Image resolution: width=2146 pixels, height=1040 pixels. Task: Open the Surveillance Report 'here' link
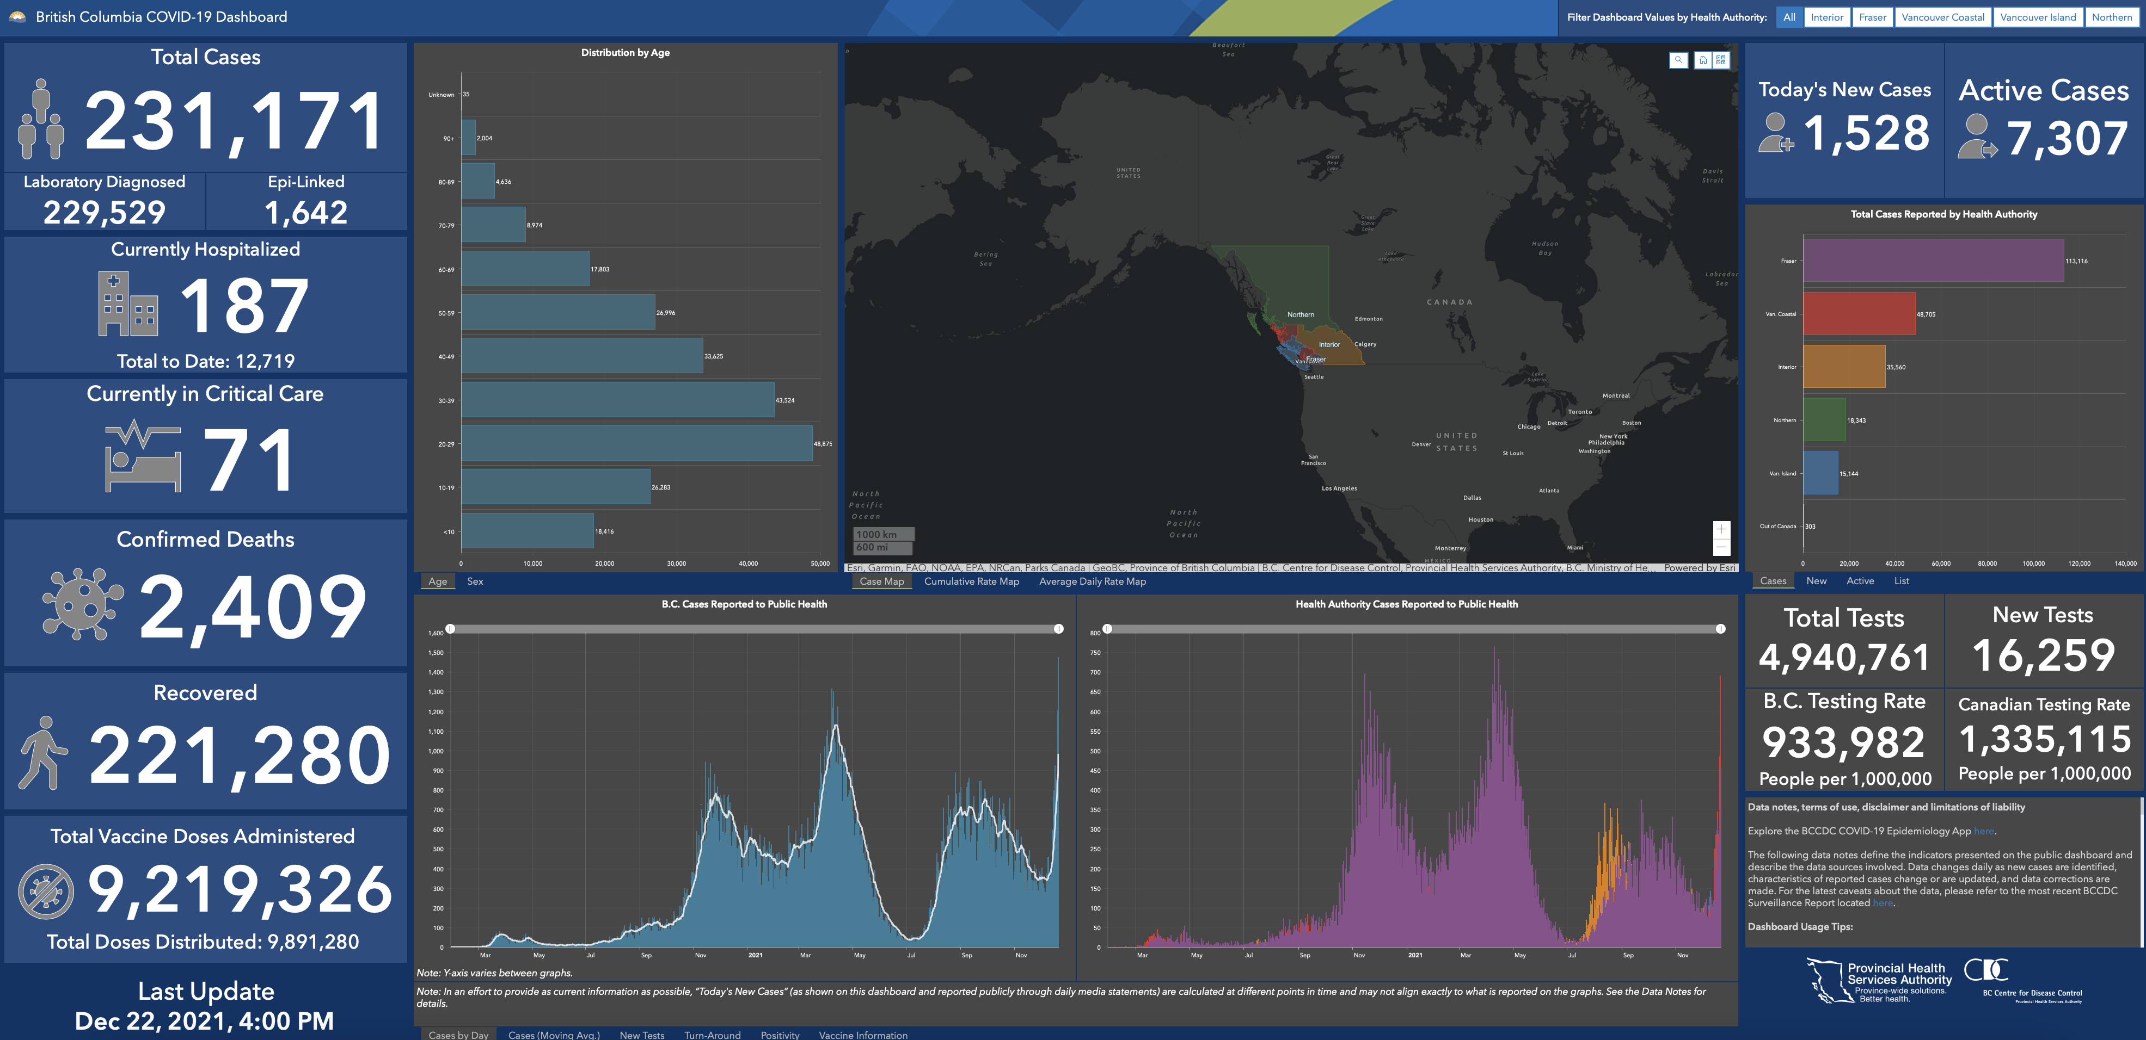click(x=1882, y=902)
